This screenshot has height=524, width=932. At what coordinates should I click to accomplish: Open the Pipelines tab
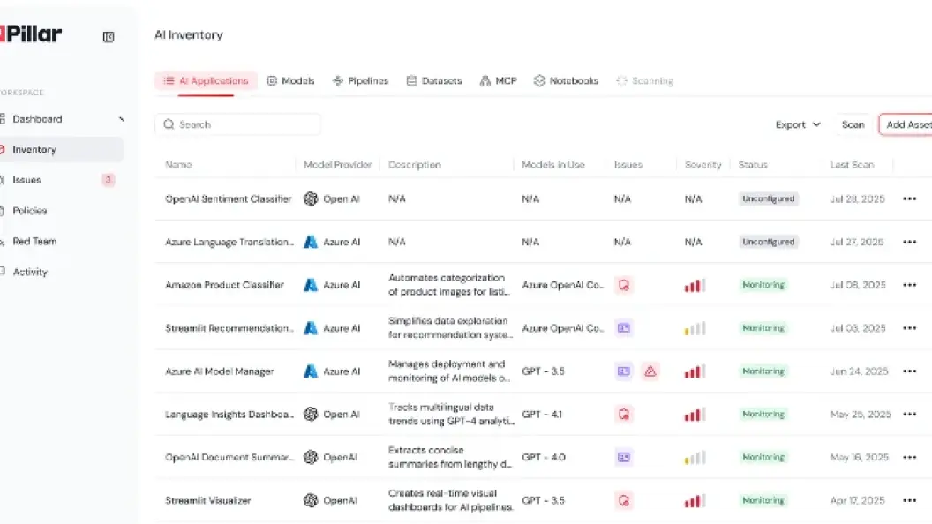[361, 81]
